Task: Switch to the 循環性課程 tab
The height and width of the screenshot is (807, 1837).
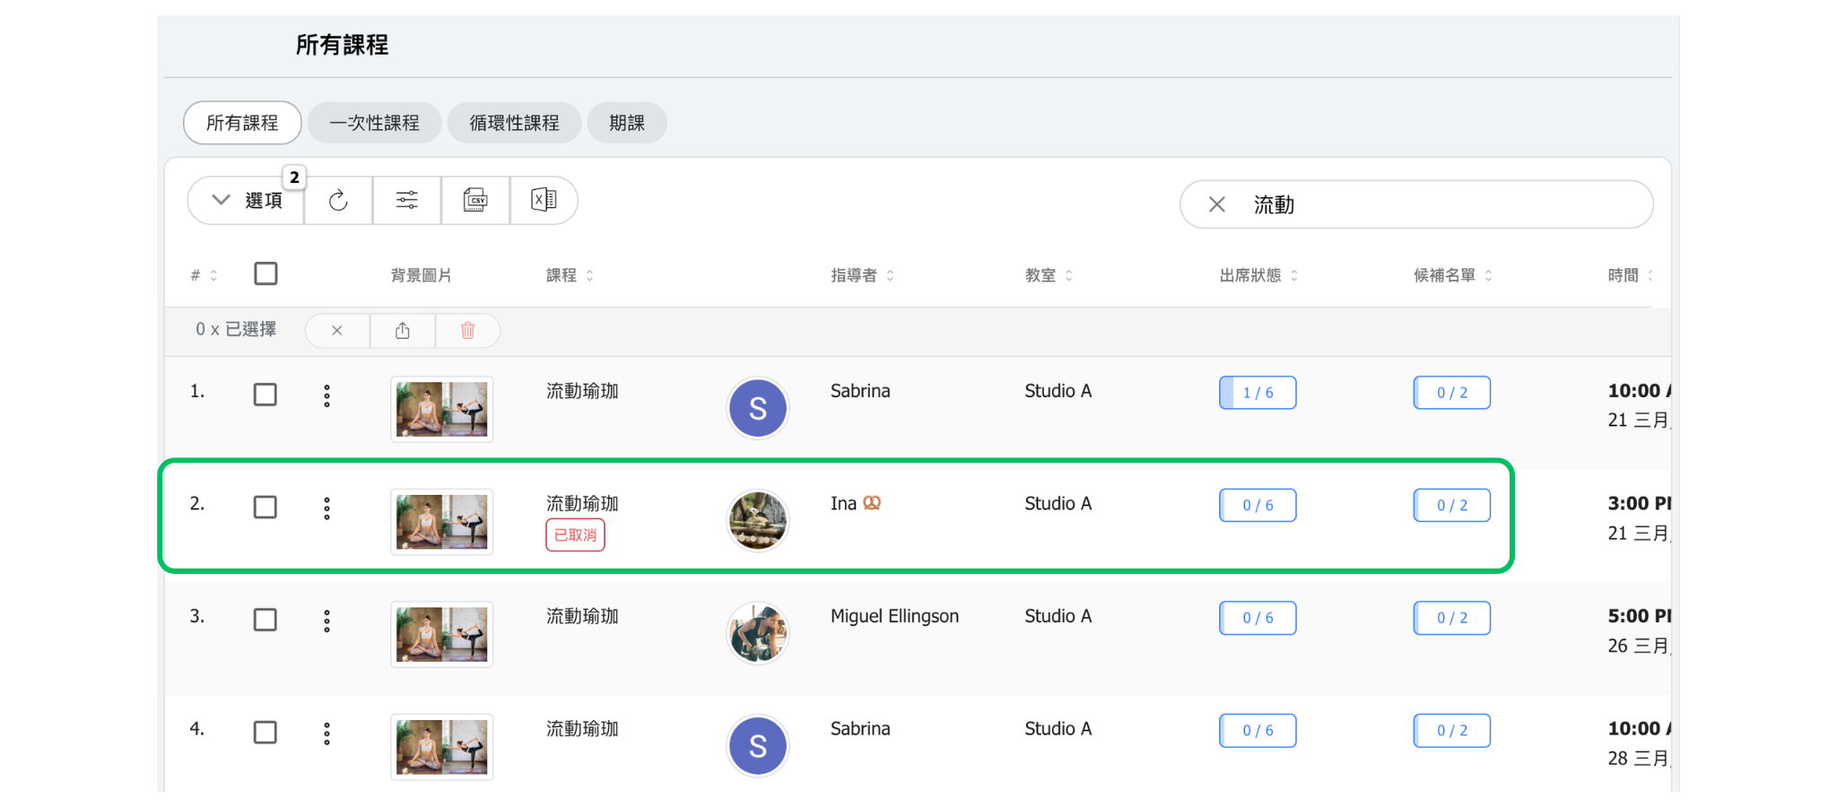Action: tap(514, 123)
